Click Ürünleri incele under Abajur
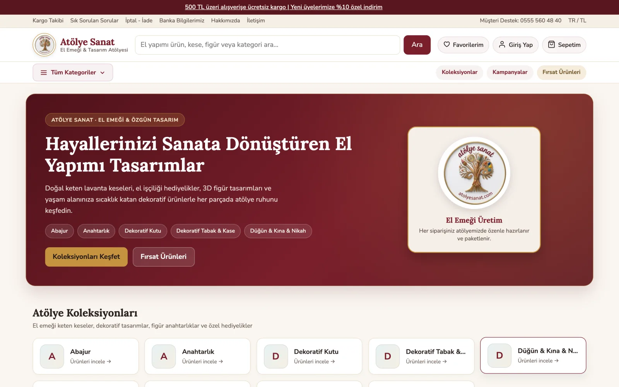The image size is (619, 387). (91, 361)
